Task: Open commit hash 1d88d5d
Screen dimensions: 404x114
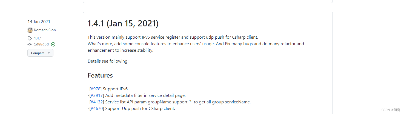Action: coord(41,44)
